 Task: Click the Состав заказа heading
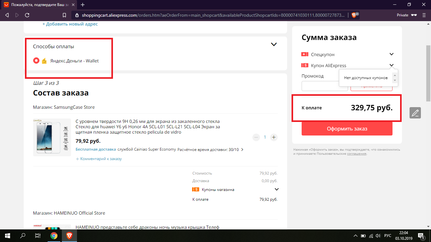(x=61, y=93)
